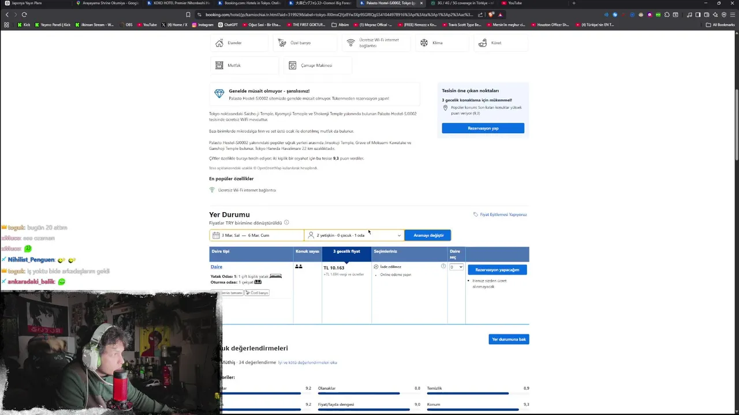Click the price tag Fiyat Eşitlemesi icon

[476, 214]
